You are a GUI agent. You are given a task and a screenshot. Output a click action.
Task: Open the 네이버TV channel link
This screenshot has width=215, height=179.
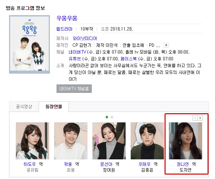pyautogui.click(x=78, y=52)
